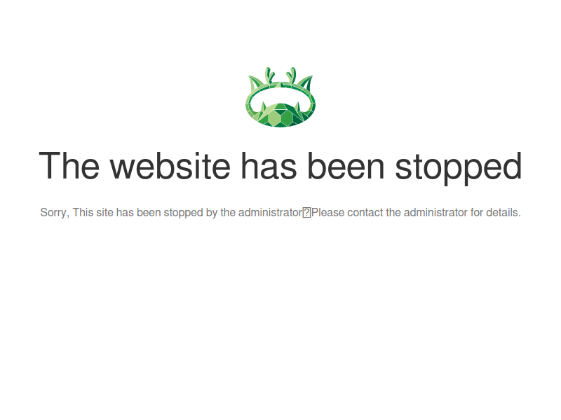Click the missing-glyph box character in the sentence
Viewport: 561px width, 420px height.
coord(306,213)
